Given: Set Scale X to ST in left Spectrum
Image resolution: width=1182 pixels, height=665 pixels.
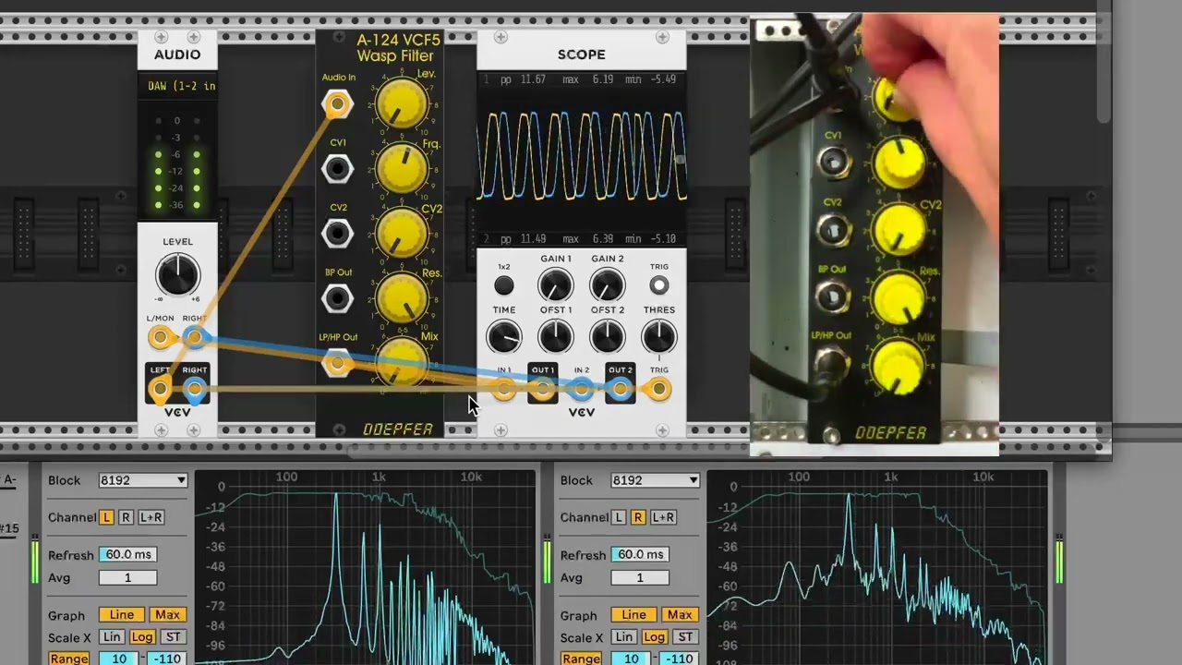Looking at the screenshot, I should [173, 637].
